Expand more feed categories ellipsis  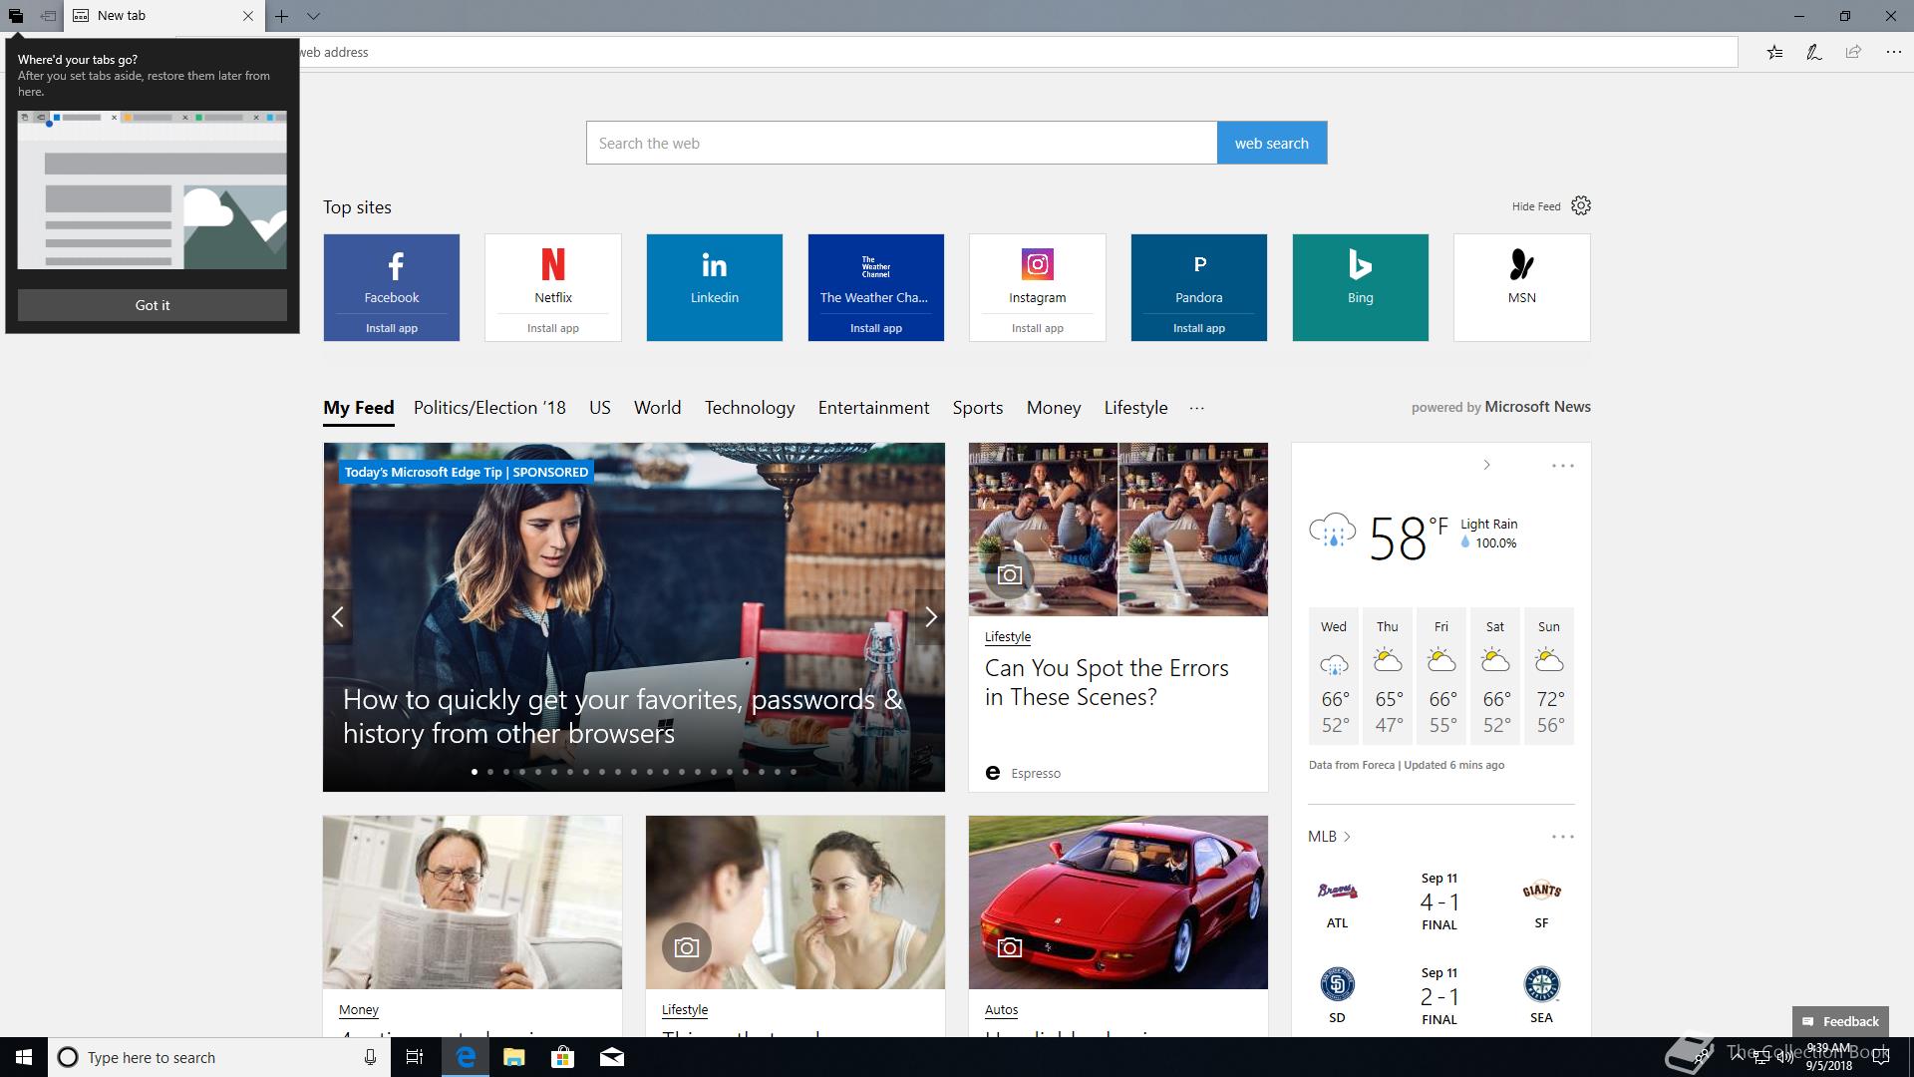tap(1197, 408)
